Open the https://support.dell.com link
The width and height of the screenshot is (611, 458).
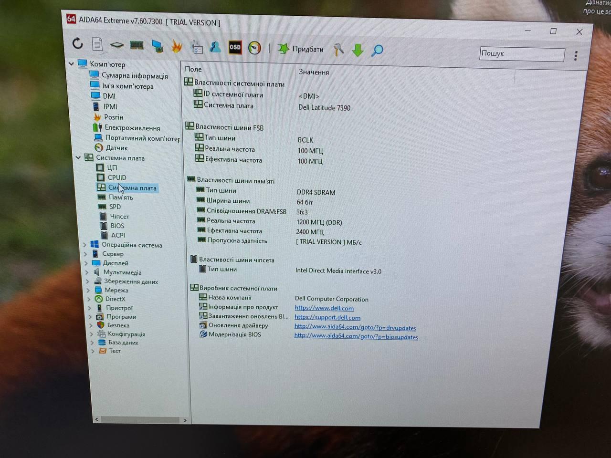[327, 317]
